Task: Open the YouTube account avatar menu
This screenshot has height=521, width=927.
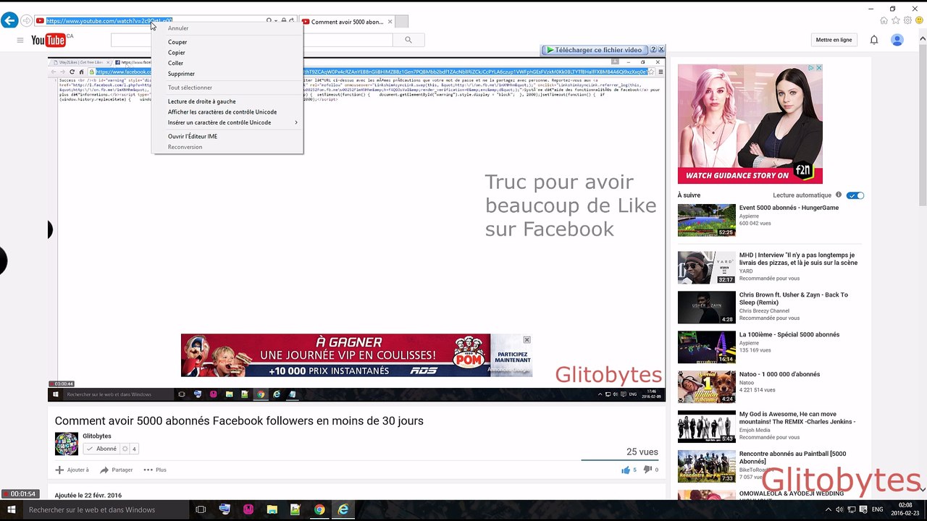Action: (897, 40)
